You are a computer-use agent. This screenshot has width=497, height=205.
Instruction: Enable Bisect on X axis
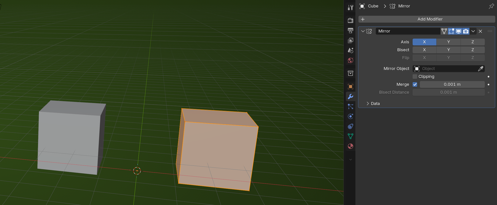tap(424, 50)
